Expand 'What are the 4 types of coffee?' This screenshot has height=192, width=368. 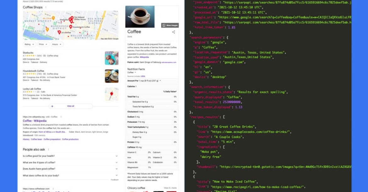(x=116, y=162)
